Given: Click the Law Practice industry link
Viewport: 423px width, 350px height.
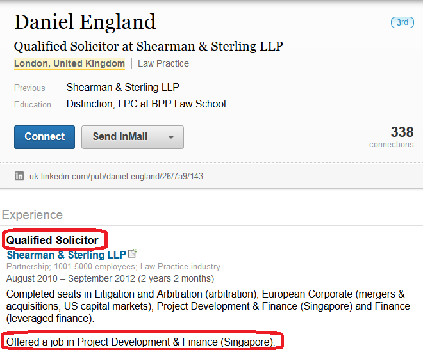Looking at the screenshot, I should point(163,63).
